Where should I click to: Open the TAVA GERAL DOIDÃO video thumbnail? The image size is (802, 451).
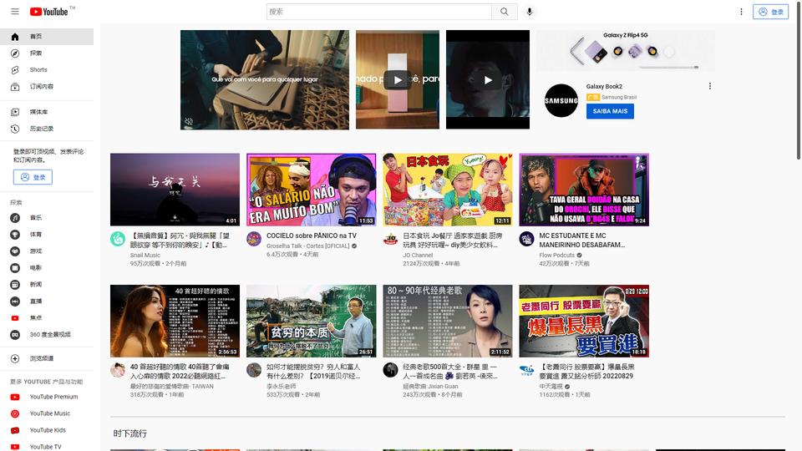[584, 190]
